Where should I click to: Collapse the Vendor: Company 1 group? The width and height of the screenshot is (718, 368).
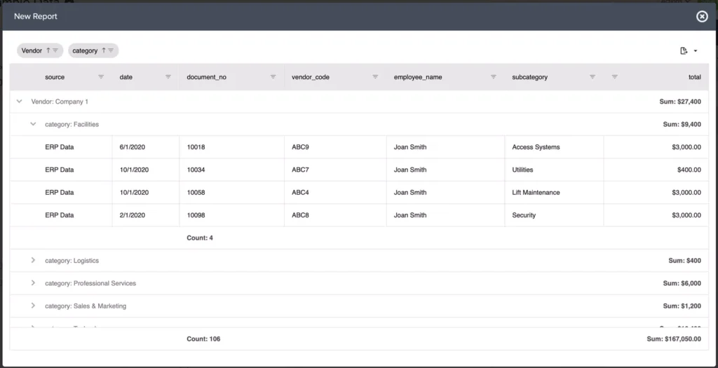20,102
